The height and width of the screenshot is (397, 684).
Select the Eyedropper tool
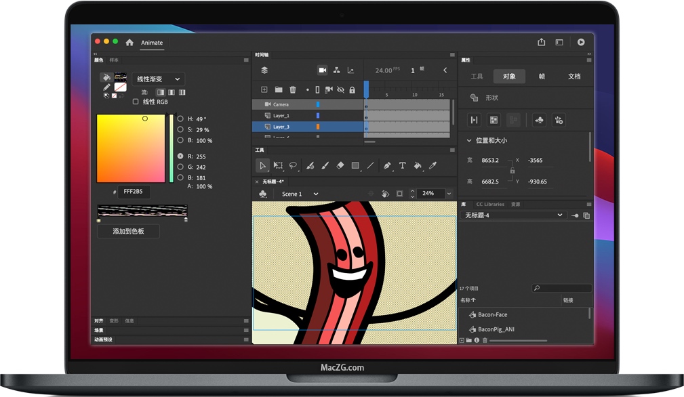click(432, 165)
